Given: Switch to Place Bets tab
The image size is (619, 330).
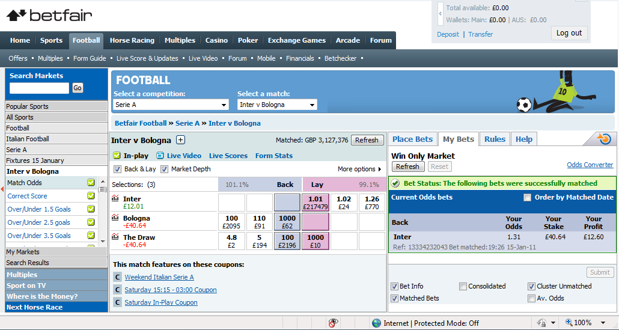Looking at the screenshot, I should tap(412, 139).
